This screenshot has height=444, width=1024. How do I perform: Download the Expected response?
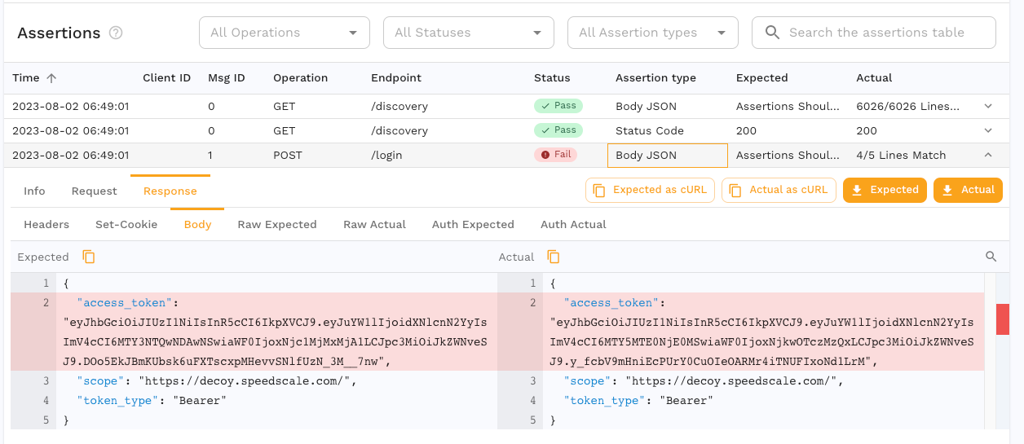(x=885, y=190)
